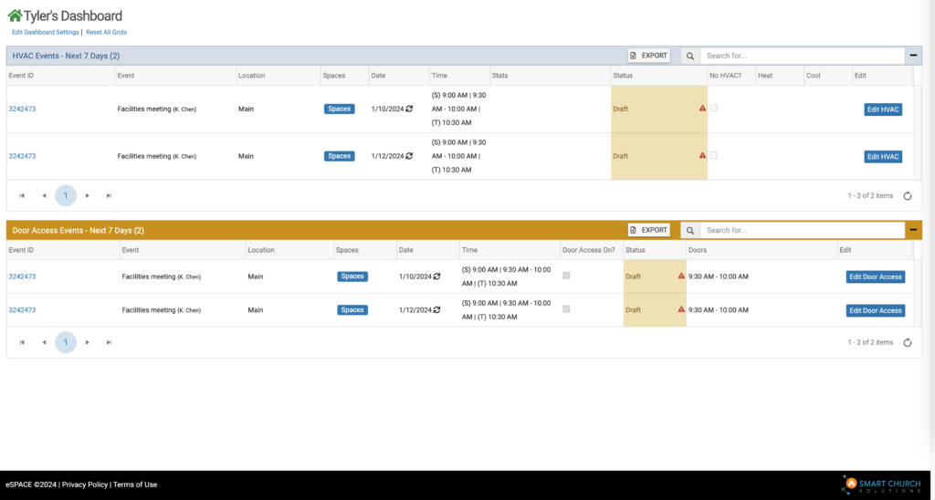Click recurrence icon next to Door Access 1/10/2024 date
Screen dimensions: 935x500
(x=437, y=276)
